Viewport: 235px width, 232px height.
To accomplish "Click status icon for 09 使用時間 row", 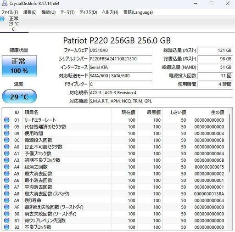I will click(x=6, y=133).
